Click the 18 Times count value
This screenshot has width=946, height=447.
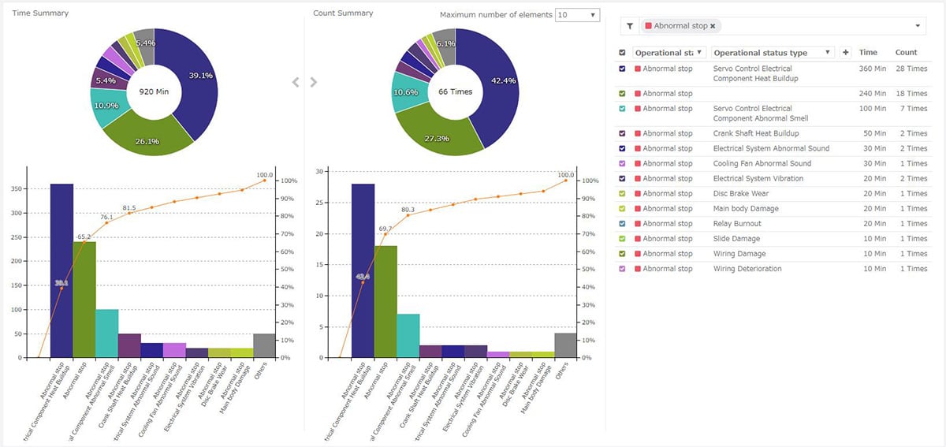click(x=911, y=94)
